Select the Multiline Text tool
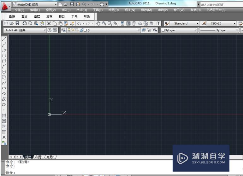243x176 pixels. 4,138
